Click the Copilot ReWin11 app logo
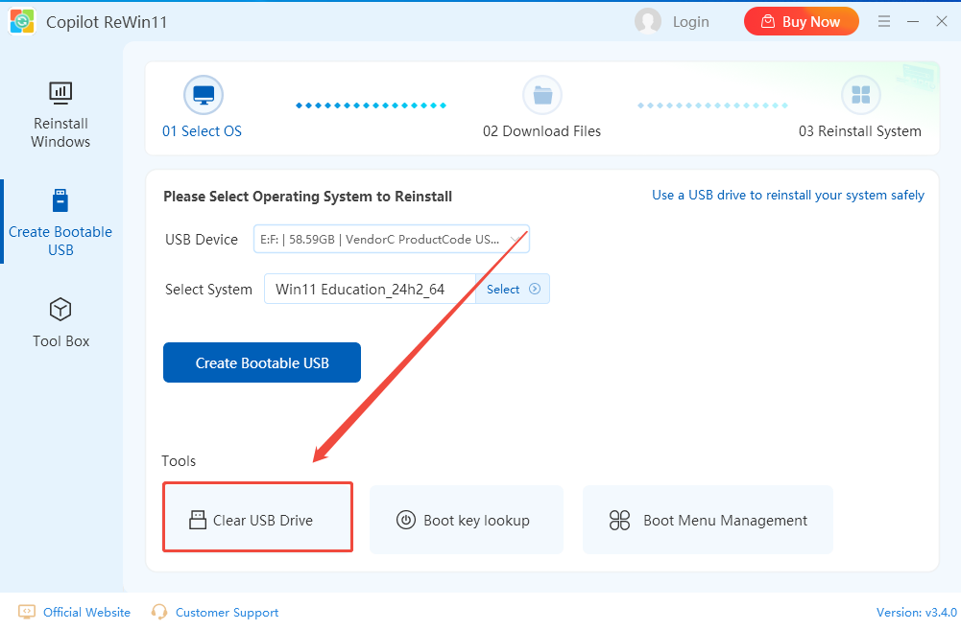 pyautogui.click(x=22, y=22)
